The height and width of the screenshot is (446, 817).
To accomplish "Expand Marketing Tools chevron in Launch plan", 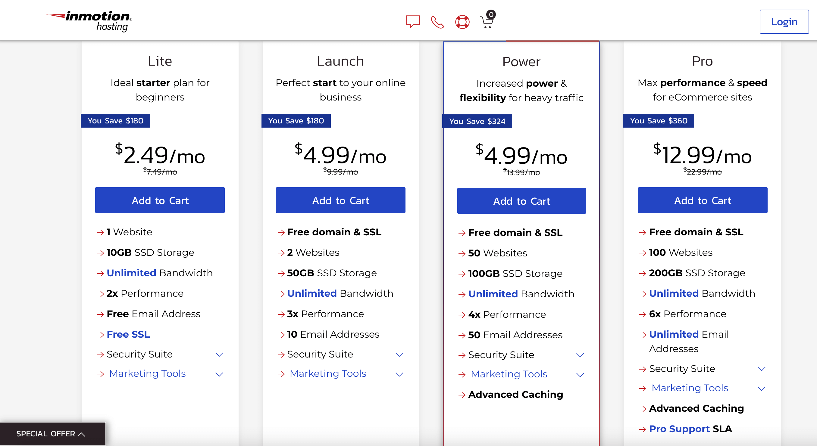I will [400, 374].
